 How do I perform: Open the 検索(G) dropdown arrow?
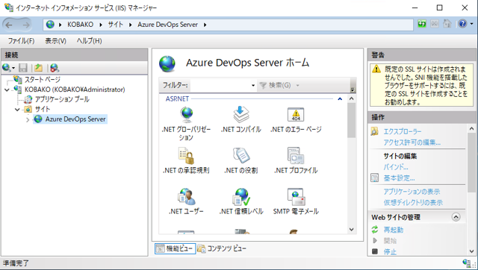click(297, 86)
